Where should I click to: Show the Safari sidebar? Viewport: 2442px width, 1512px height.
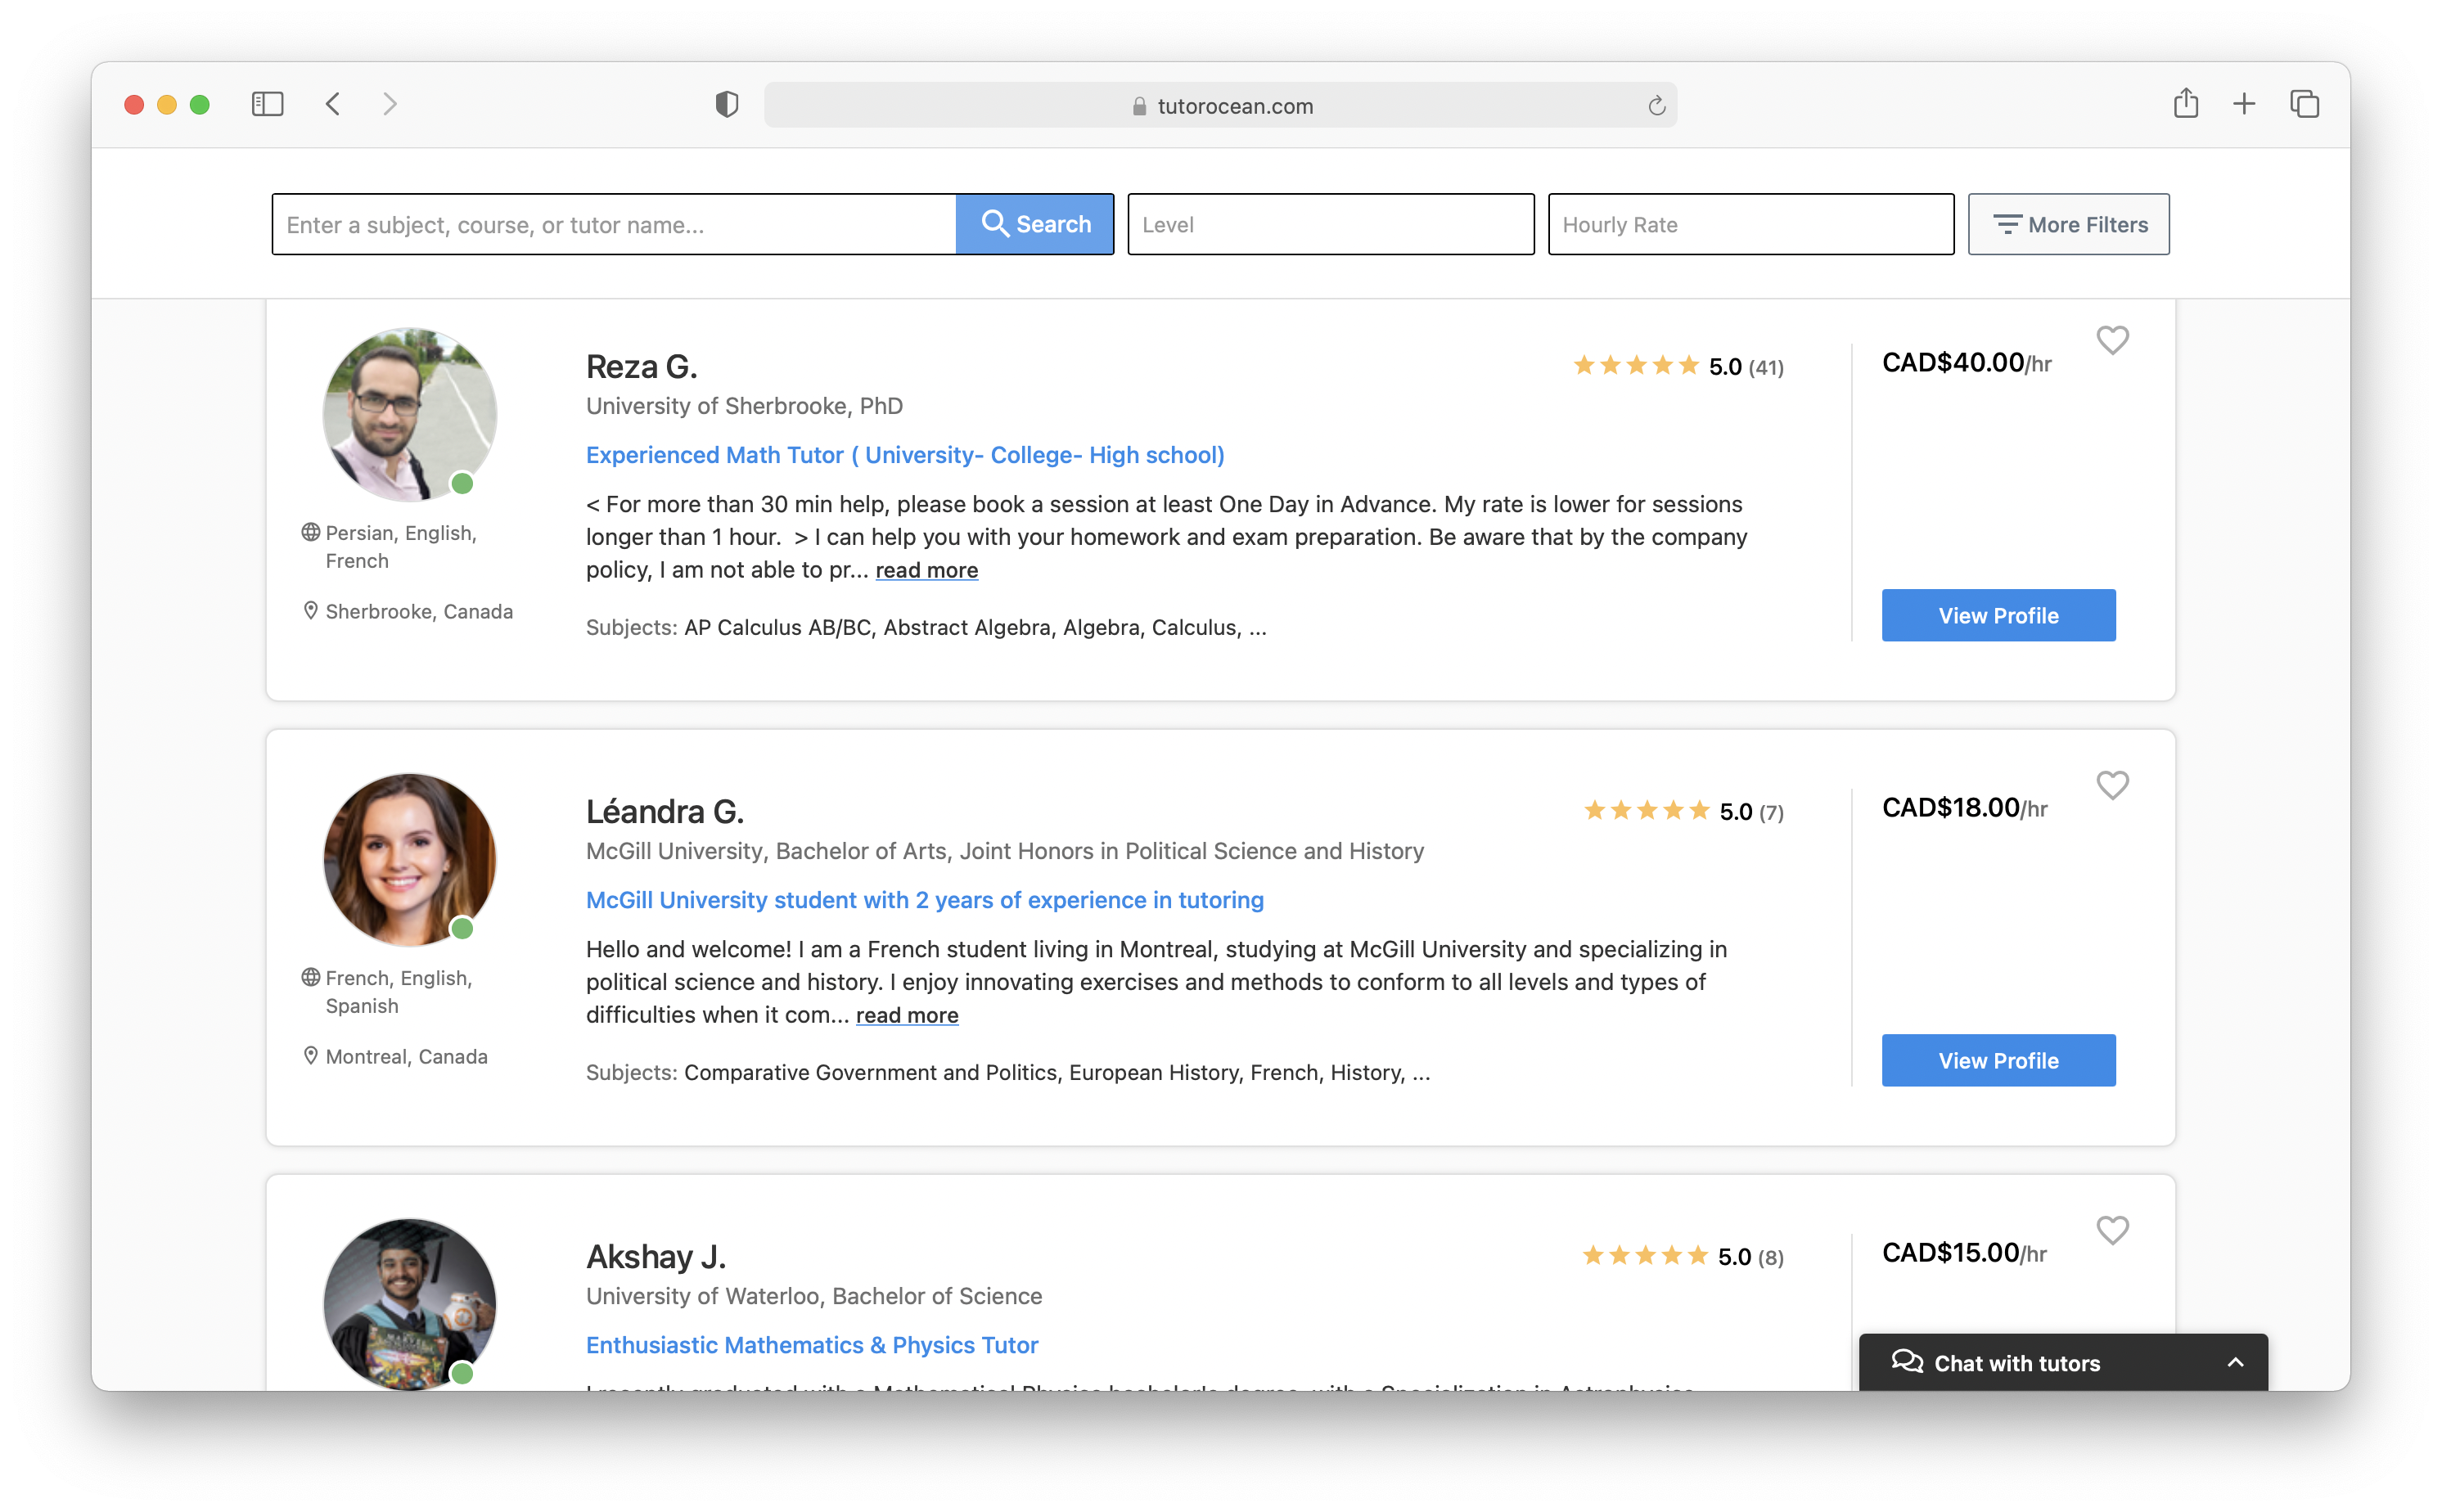(267, 104)
